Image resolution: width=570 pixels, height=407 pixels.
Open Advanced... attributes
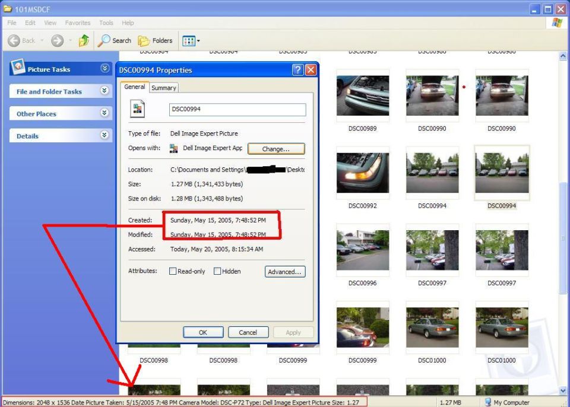(x=285, y=272)
